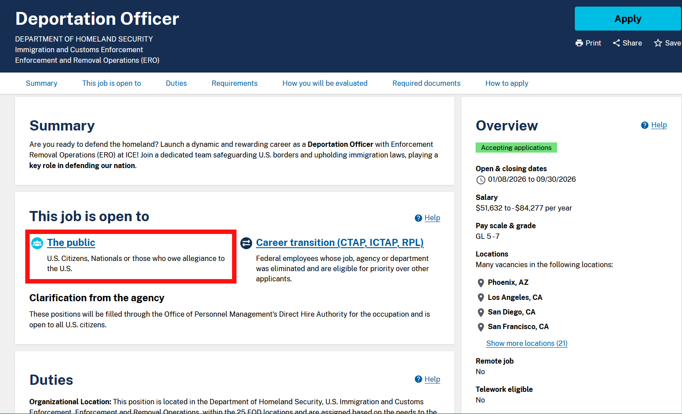Click the "Pay scale & grade" label
The image size is (682, 414).
coord(506,226)
